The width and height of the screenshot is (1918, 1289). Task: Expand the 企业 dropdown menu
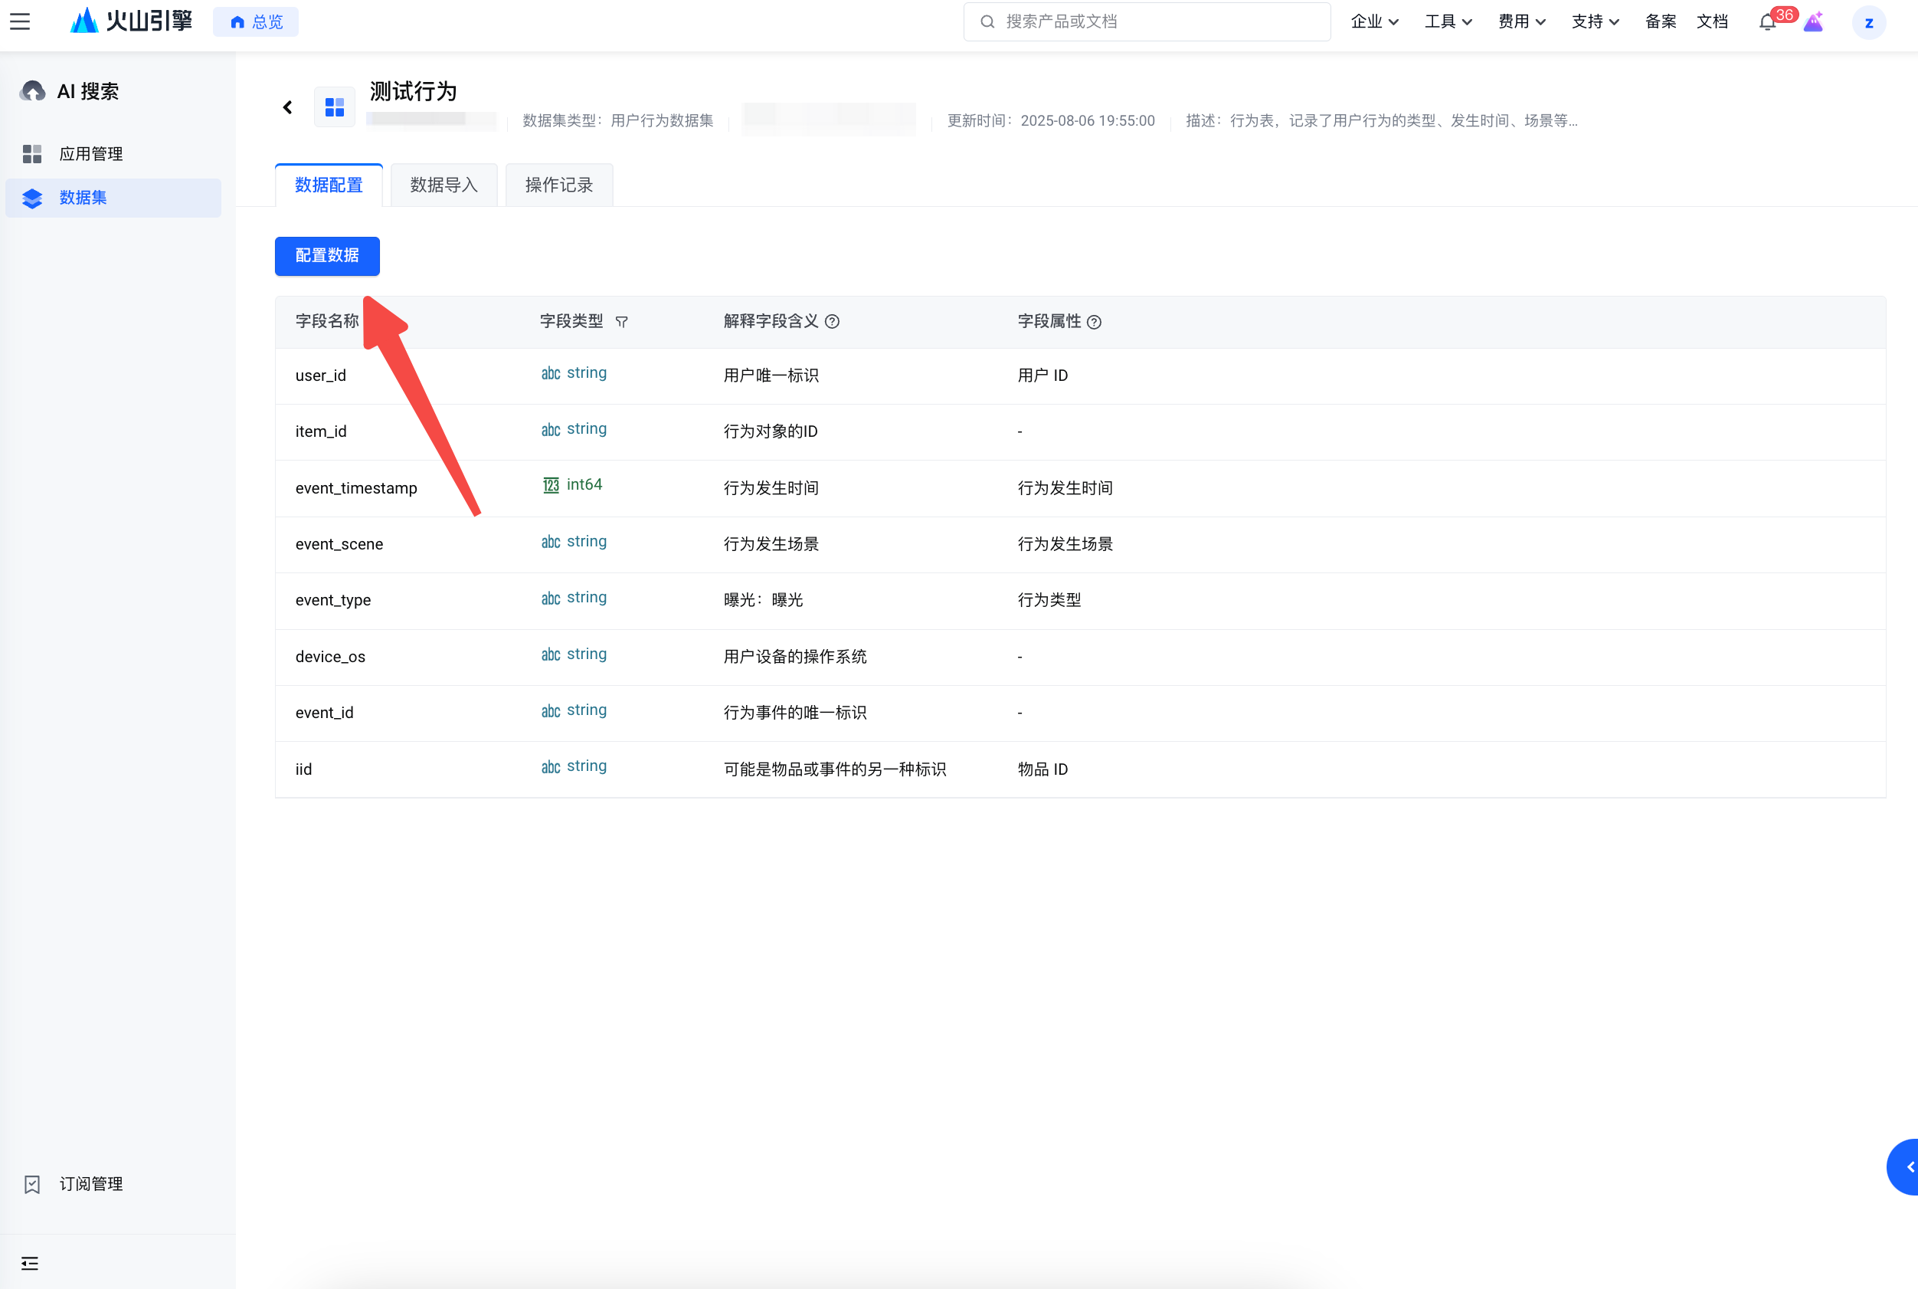pyautogui.click(x=1374, y=22)
